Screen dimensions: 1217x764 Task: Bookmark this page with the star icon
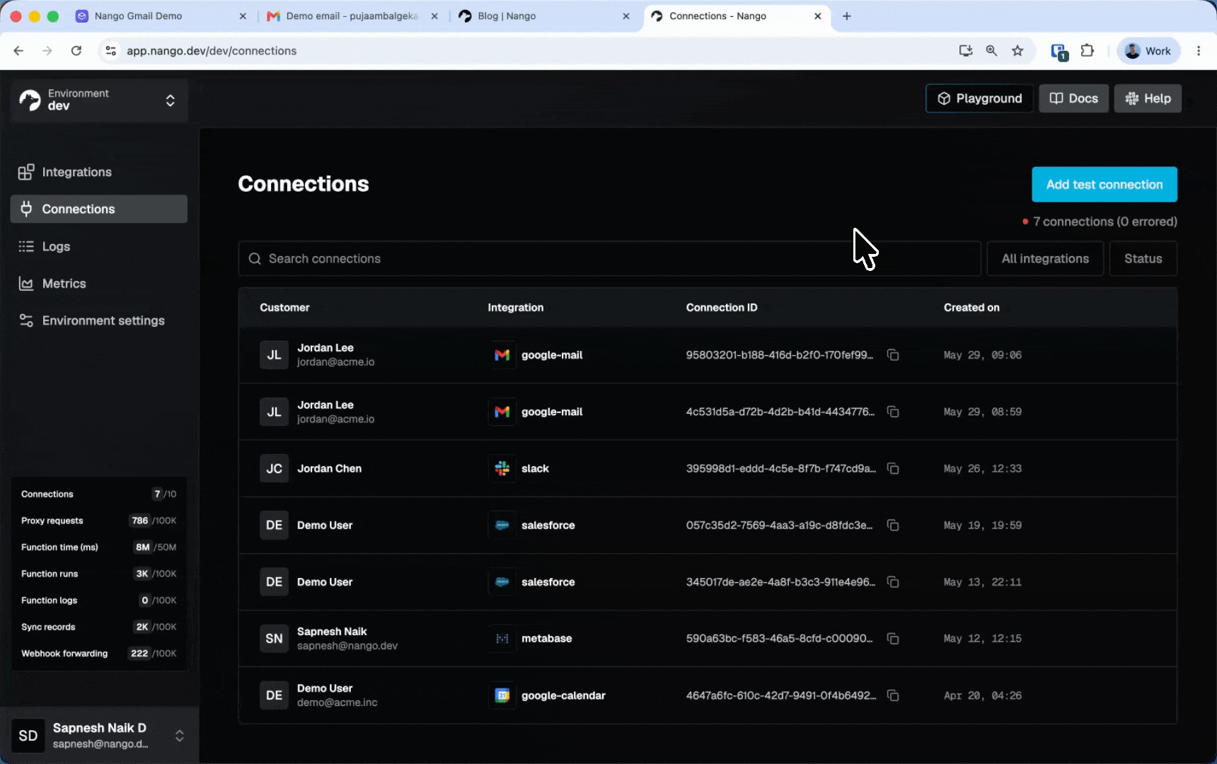click(1017, 51)
